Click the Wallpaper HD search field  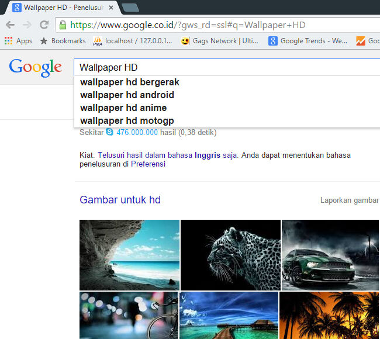click(x=228, y=67)
